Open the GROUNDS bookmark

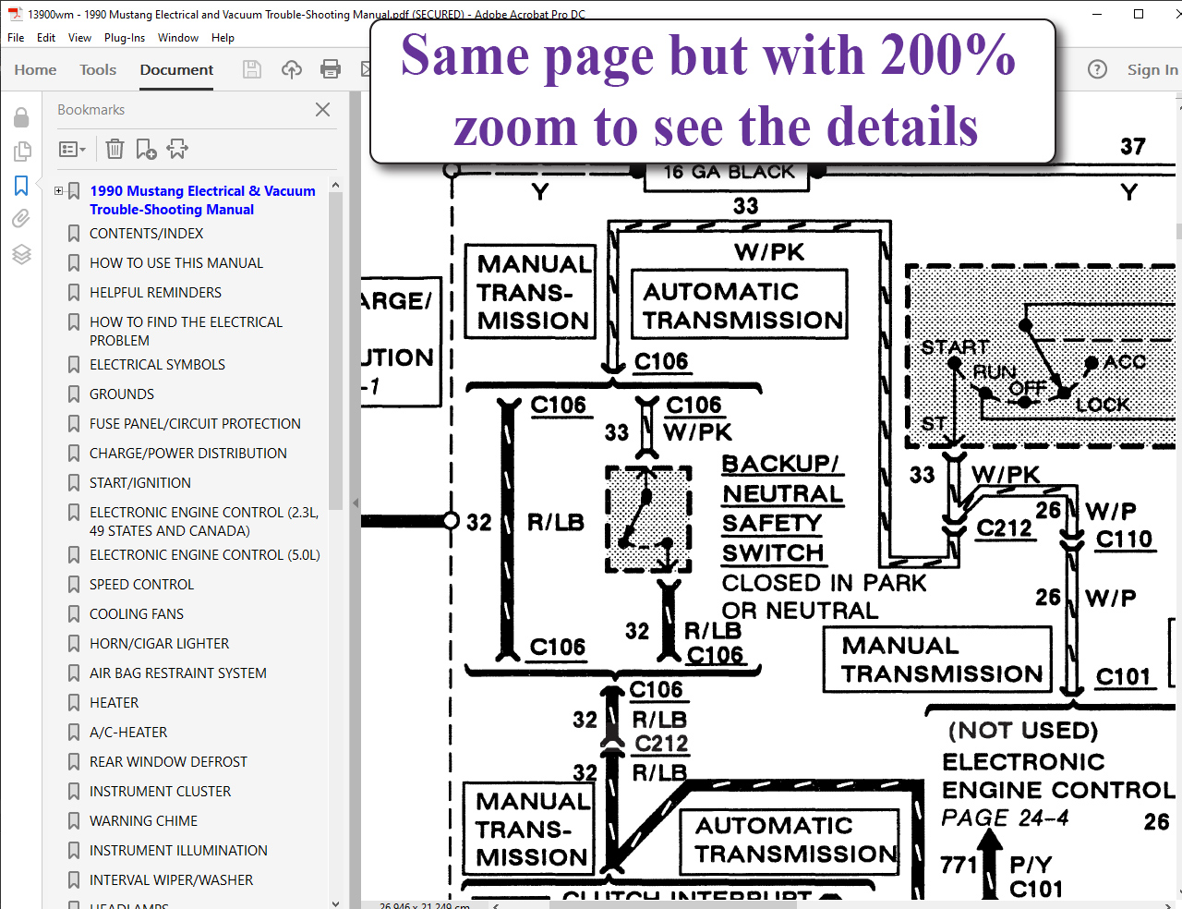[x=122, y=394]
